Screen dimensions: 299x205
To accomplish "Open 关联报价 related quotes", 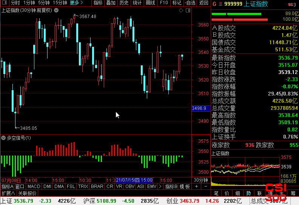I will (x=28, y=193).
